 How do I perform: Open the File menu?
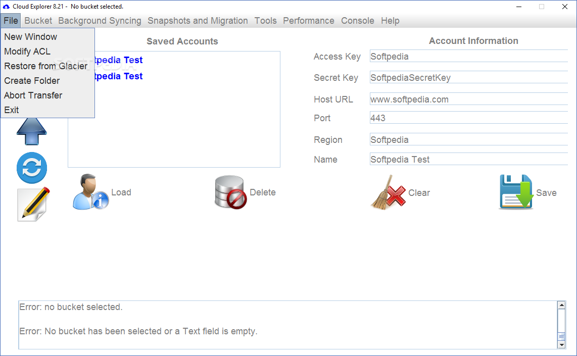tap(11, 21)
